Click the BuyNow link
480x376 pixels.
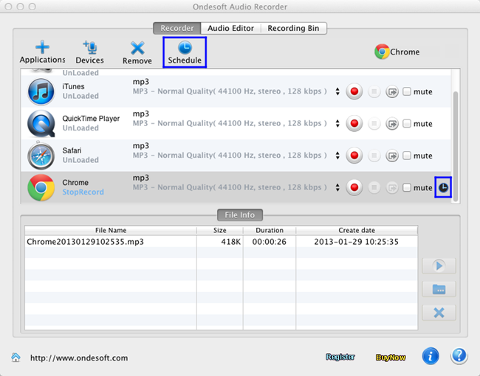click(x=390, y=358)
